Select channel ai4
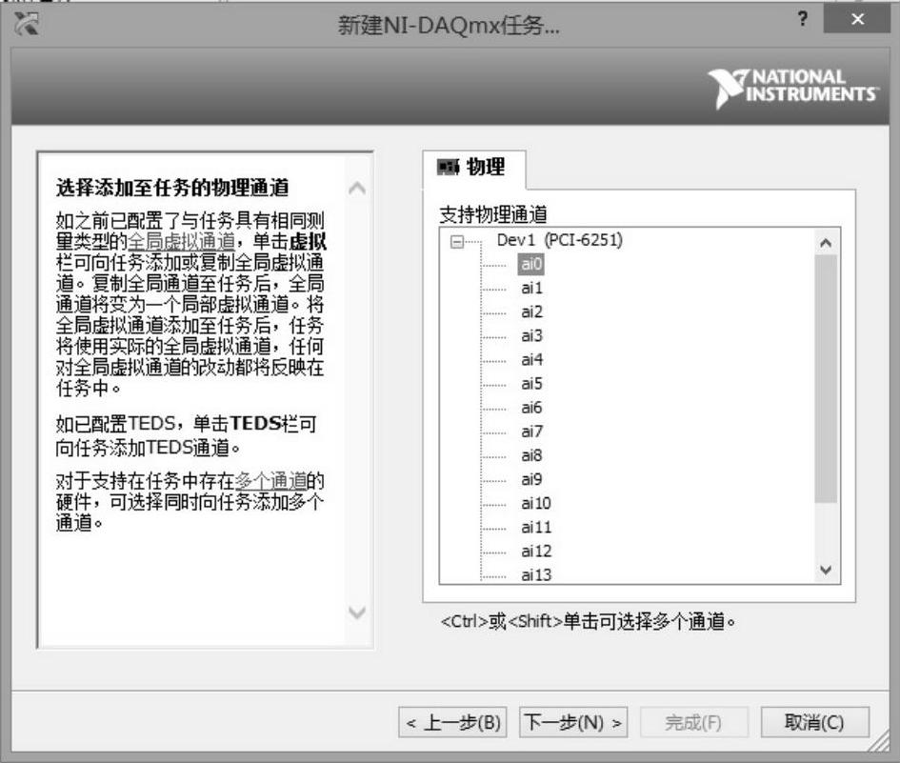900x763 pixels. tap(531, 360)
